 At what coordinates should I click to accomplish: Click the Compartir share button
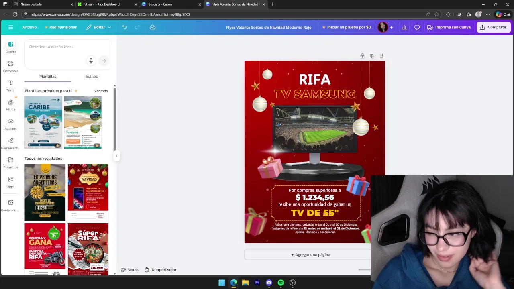click(x=494, y=27)
